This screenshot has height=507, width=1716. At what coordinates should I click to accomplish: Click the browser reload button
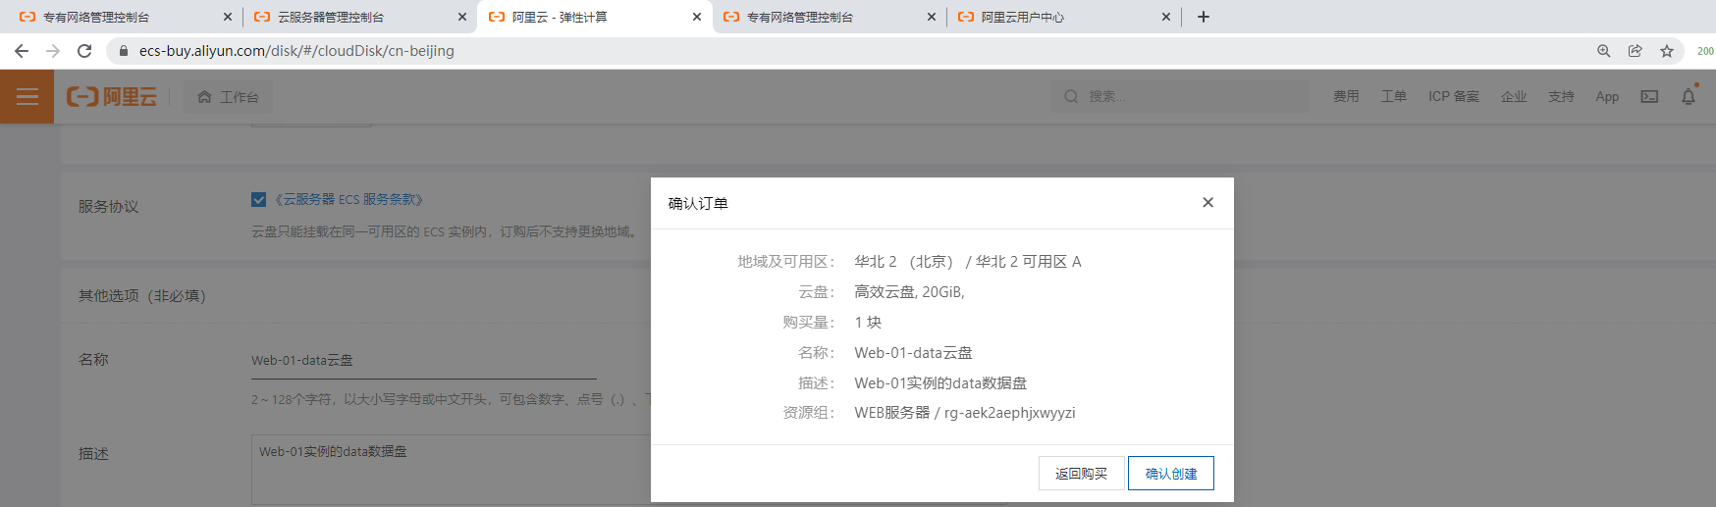click(84, 51)
